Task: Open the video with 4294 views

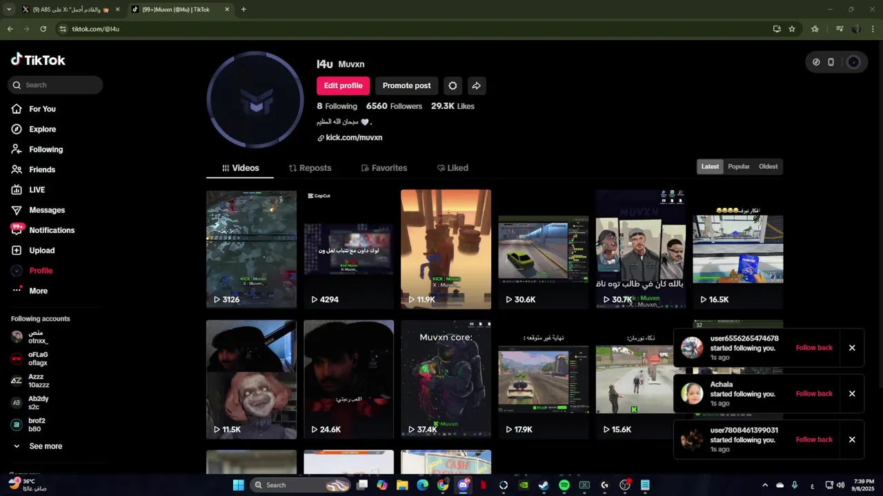Action: [348, 249]
